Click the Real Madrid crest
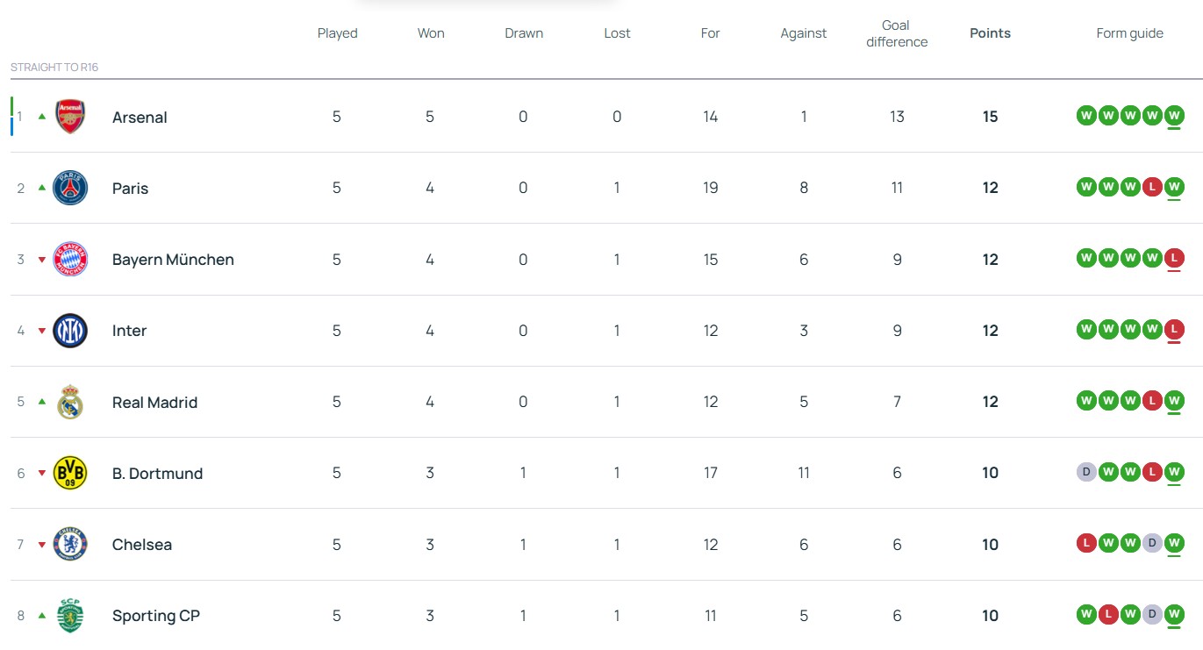 pos(70,402)
